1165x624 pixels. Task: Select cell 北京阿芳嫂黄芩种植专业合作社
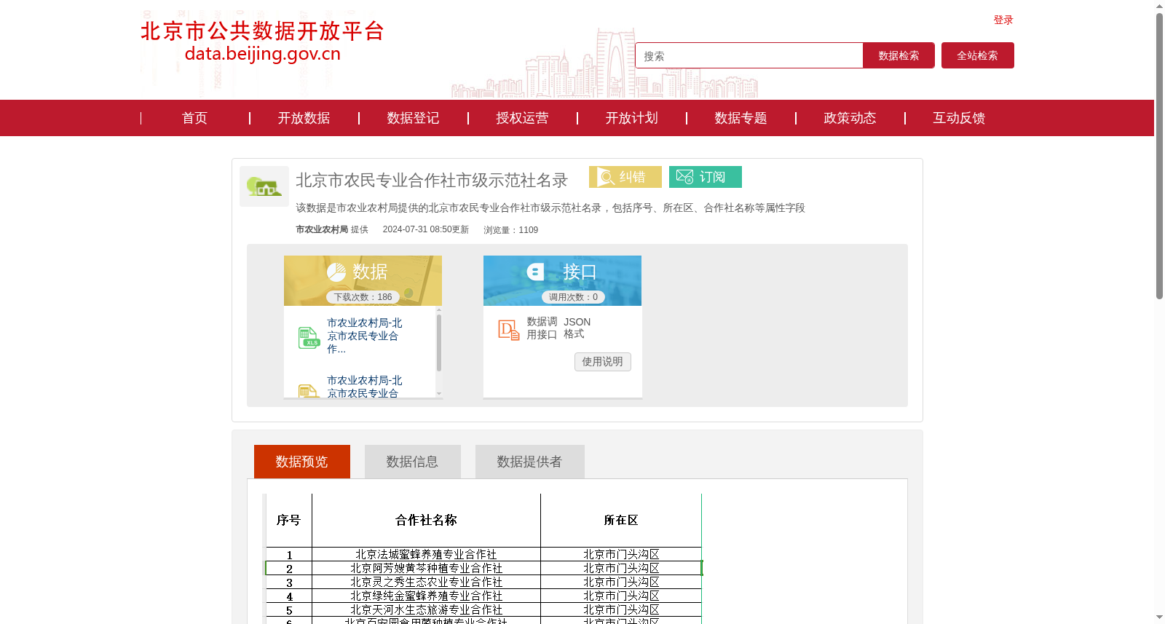click(x=426, y=568)
